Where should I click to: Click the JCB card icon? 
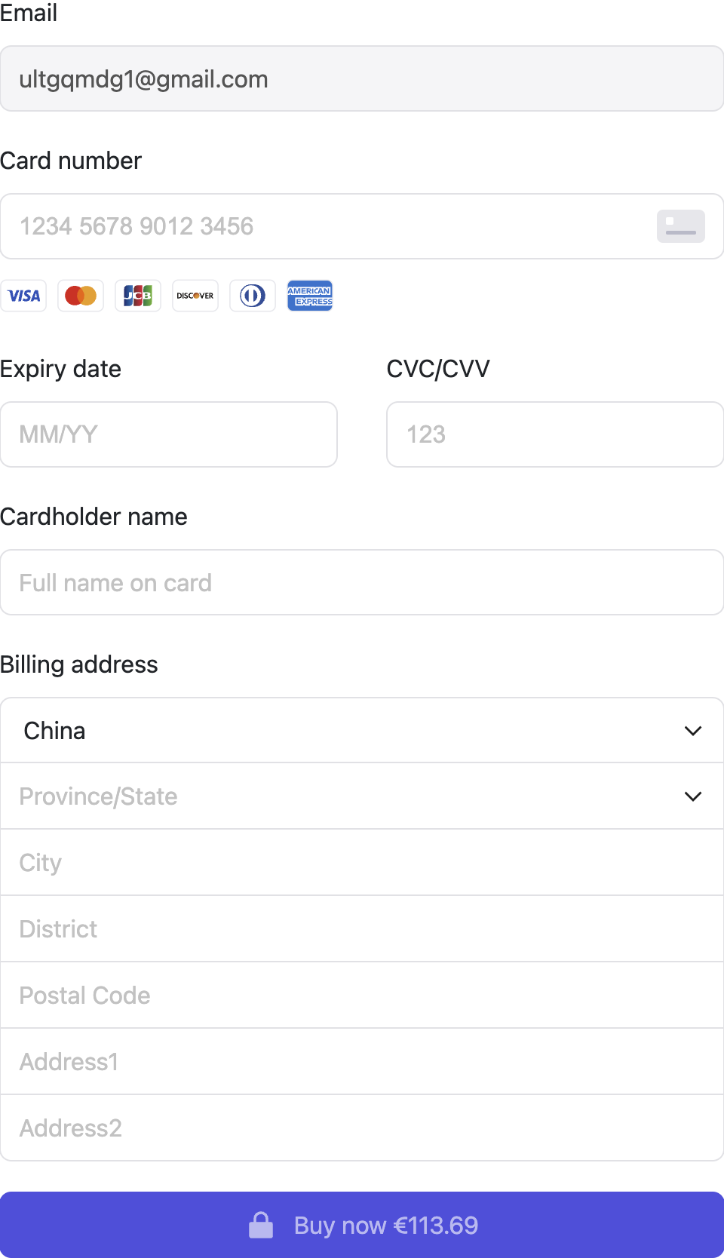[138, 296]
